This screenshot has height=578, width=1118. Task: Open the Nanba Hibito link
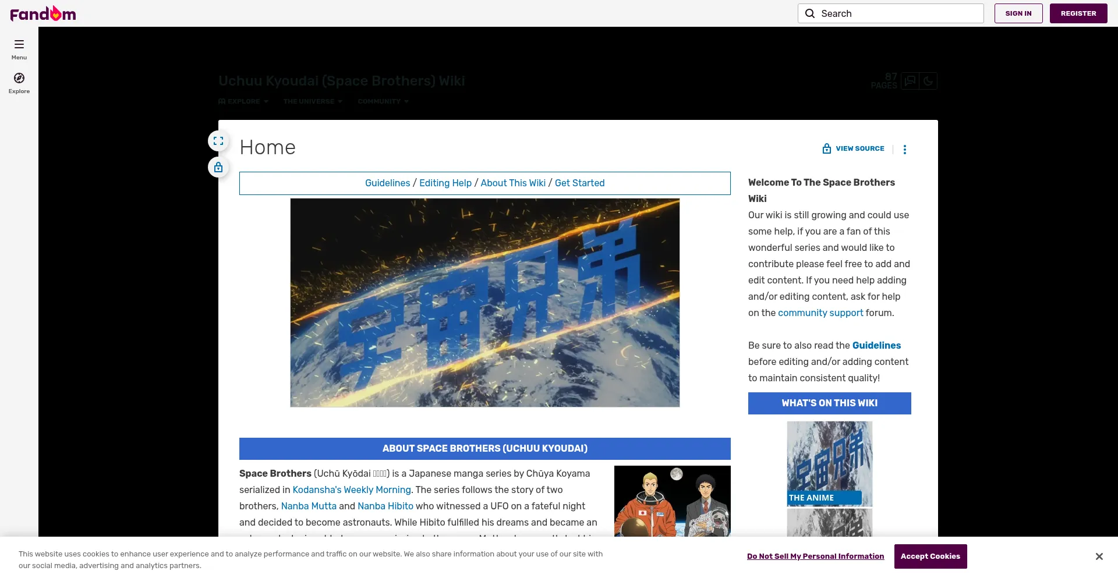click(385, 506)
